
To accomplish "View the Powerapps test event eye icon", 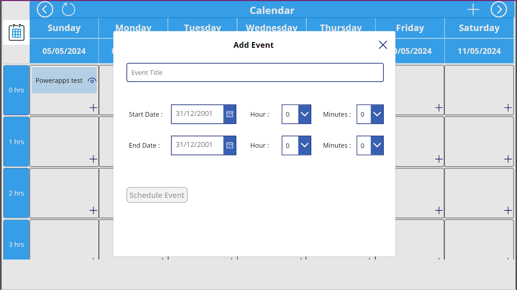I will [x=92, y=81].
